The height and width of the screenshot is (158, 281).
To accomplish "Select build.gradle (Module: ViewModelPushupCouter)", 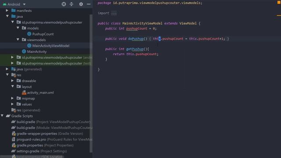I will pos(54,128).
